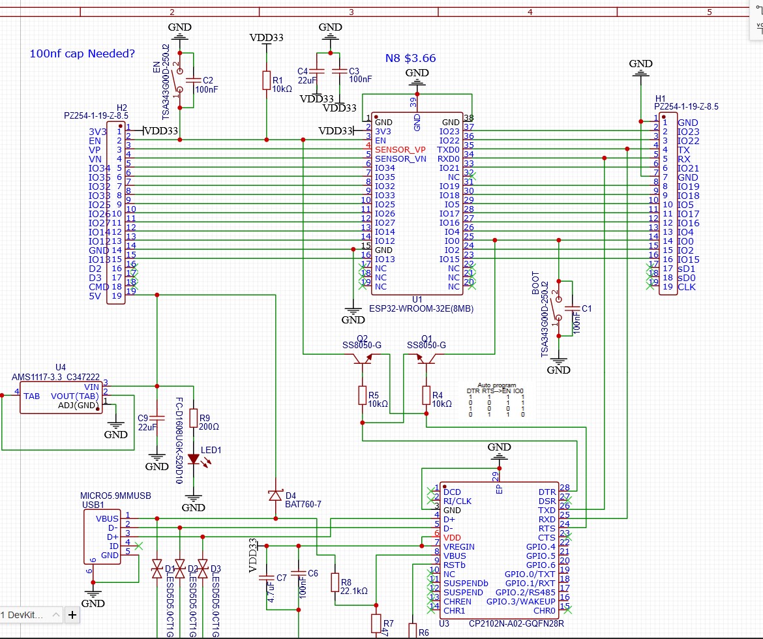Select the CP2102N-A02-GQFN28R part label
This screenshot has height=639, width=763.
pos(516,623)
